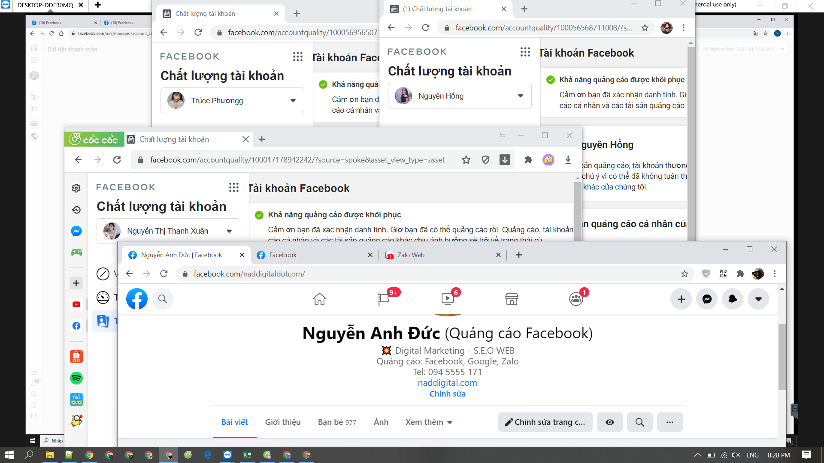Open Facebook Marketplace icon
Viewport: 824px width, 463px height.
point(512,299)
